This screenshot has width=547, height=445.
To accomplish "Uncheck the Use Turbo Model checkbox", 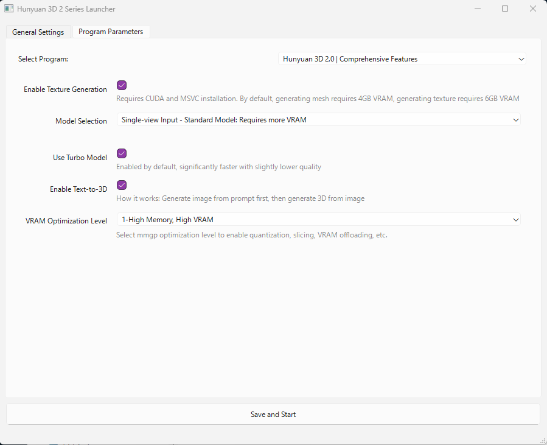I will [122, 153].
